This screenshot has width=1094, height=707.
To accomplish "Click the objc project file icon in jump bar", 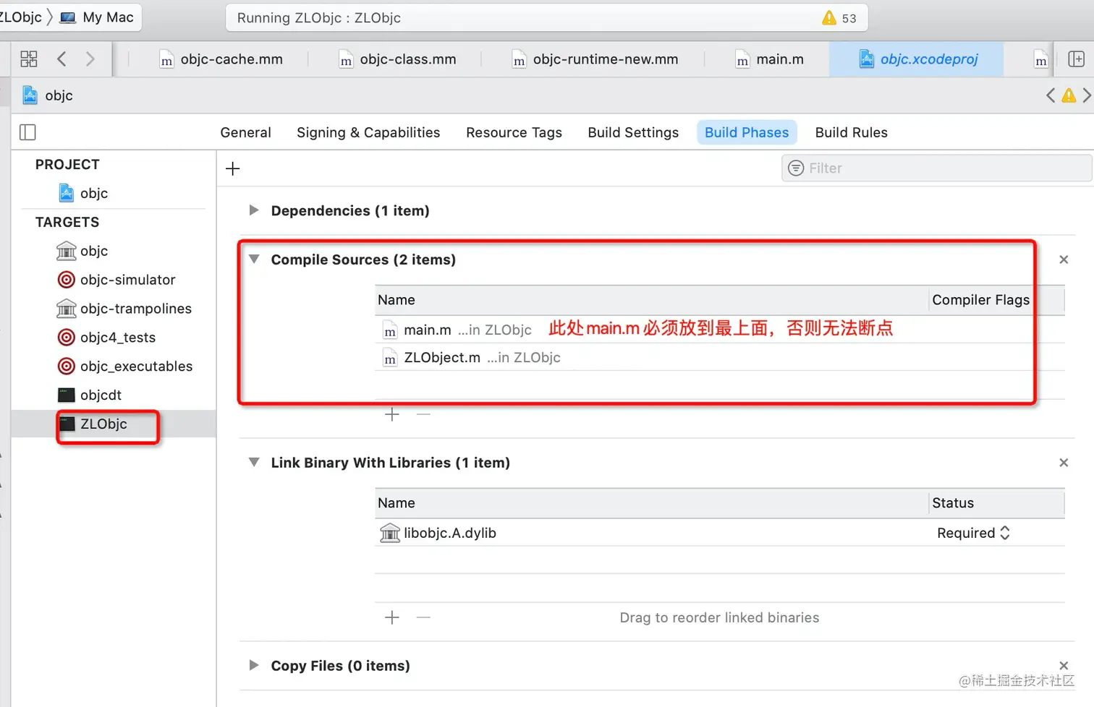I will (x=30, y=95).
